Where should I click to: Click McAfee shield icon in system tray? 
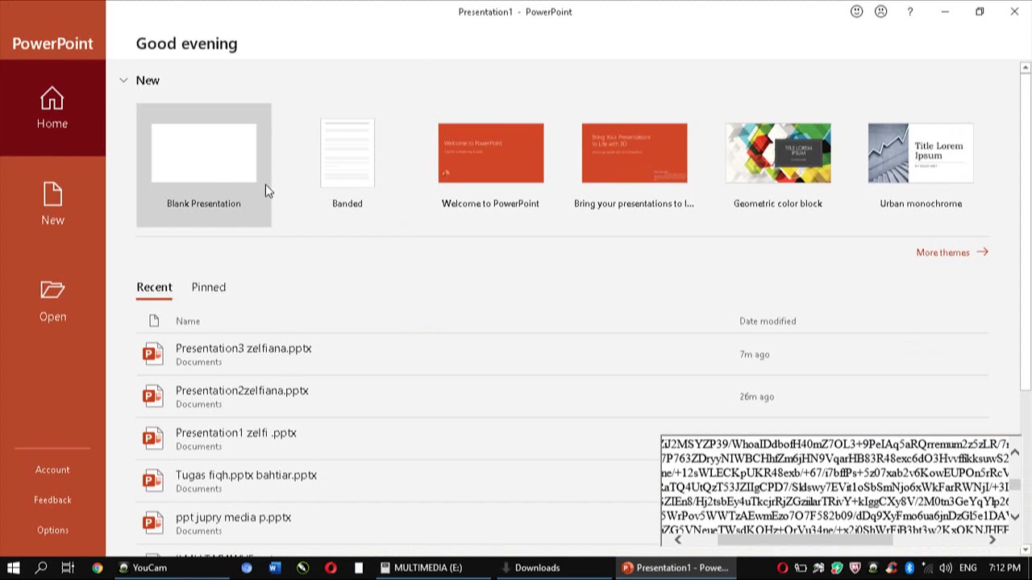pyautogui.click(x=855, y=568)
